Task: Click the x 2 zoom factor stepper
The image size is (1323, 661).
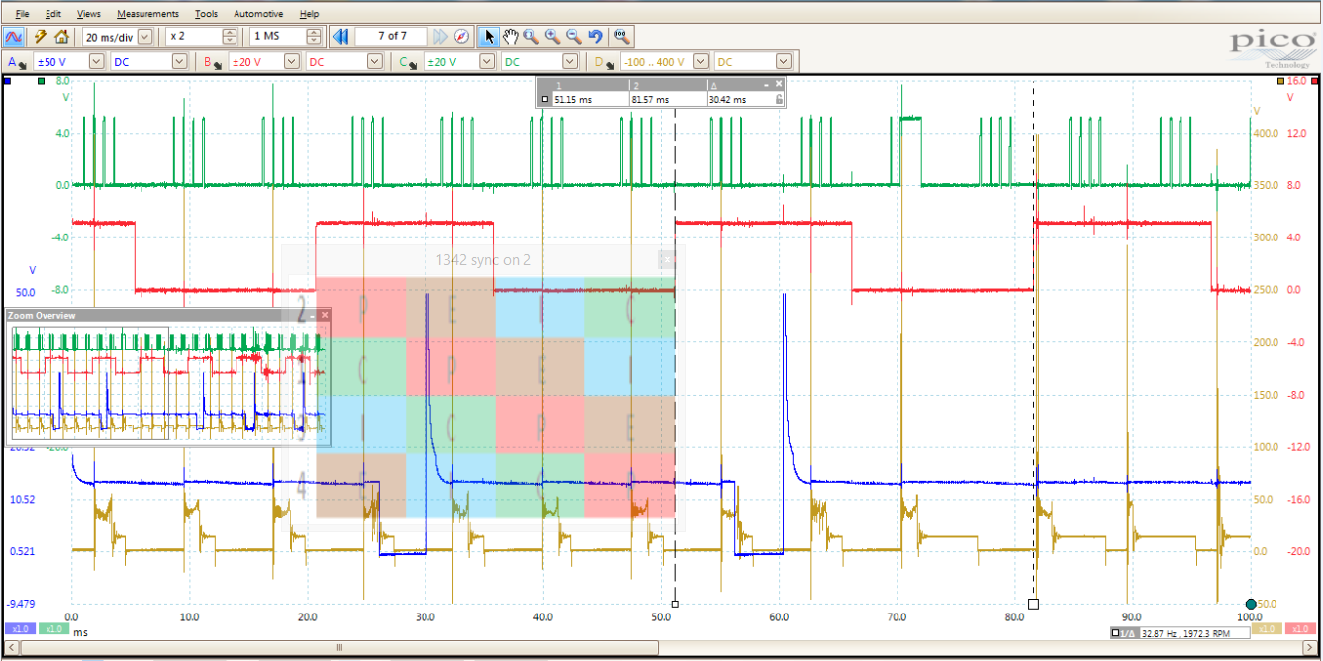Action: (230, 37)
